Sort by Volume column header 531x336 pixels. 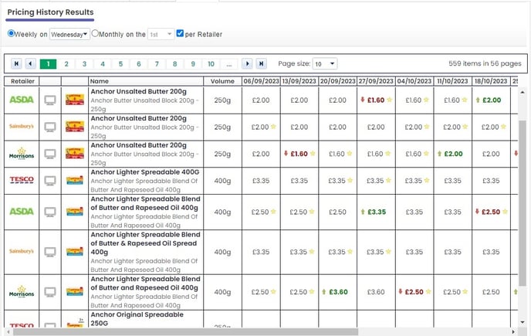222,81
